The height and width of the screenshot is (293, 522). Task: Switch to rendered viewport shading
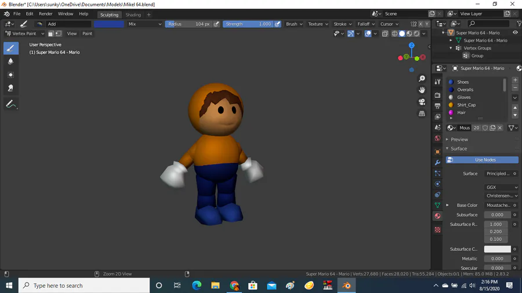[416, 34]
